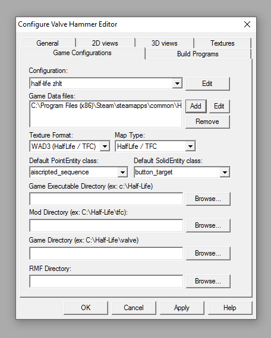Open the 3D views tab

165,43
